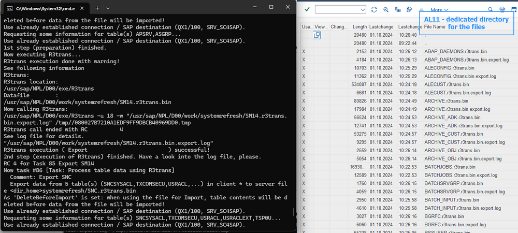Click the search icon at SAP toolbar right
518x233 pixels.
click(490, 9)
